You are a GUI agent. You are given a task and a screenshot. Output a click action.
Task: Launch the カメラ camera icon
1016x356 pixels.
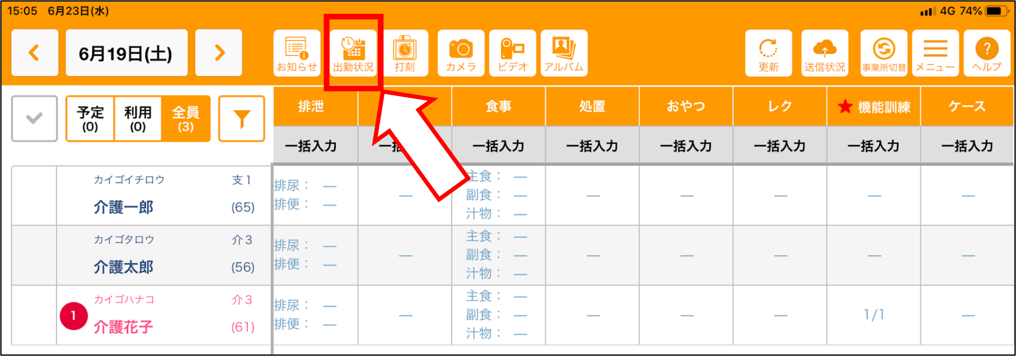[461, 53]
